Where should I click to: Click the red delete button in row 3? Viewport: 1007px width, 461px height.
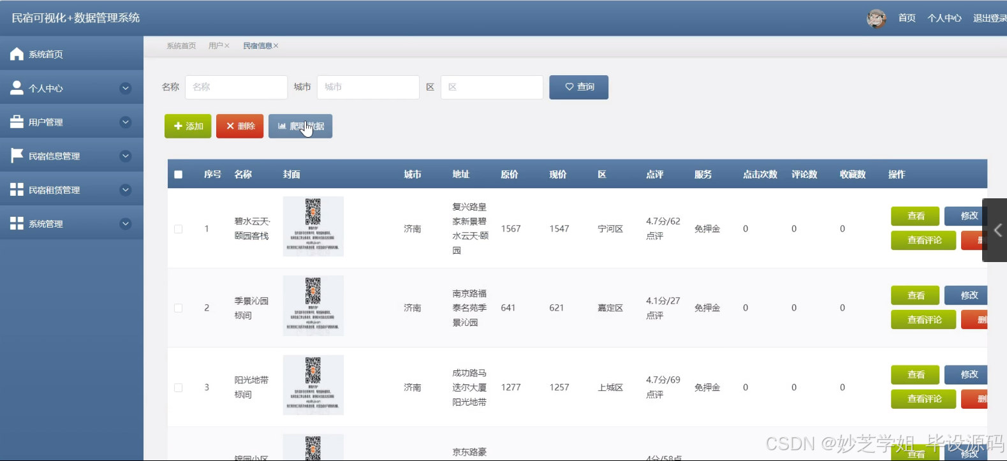pos(974,399)
